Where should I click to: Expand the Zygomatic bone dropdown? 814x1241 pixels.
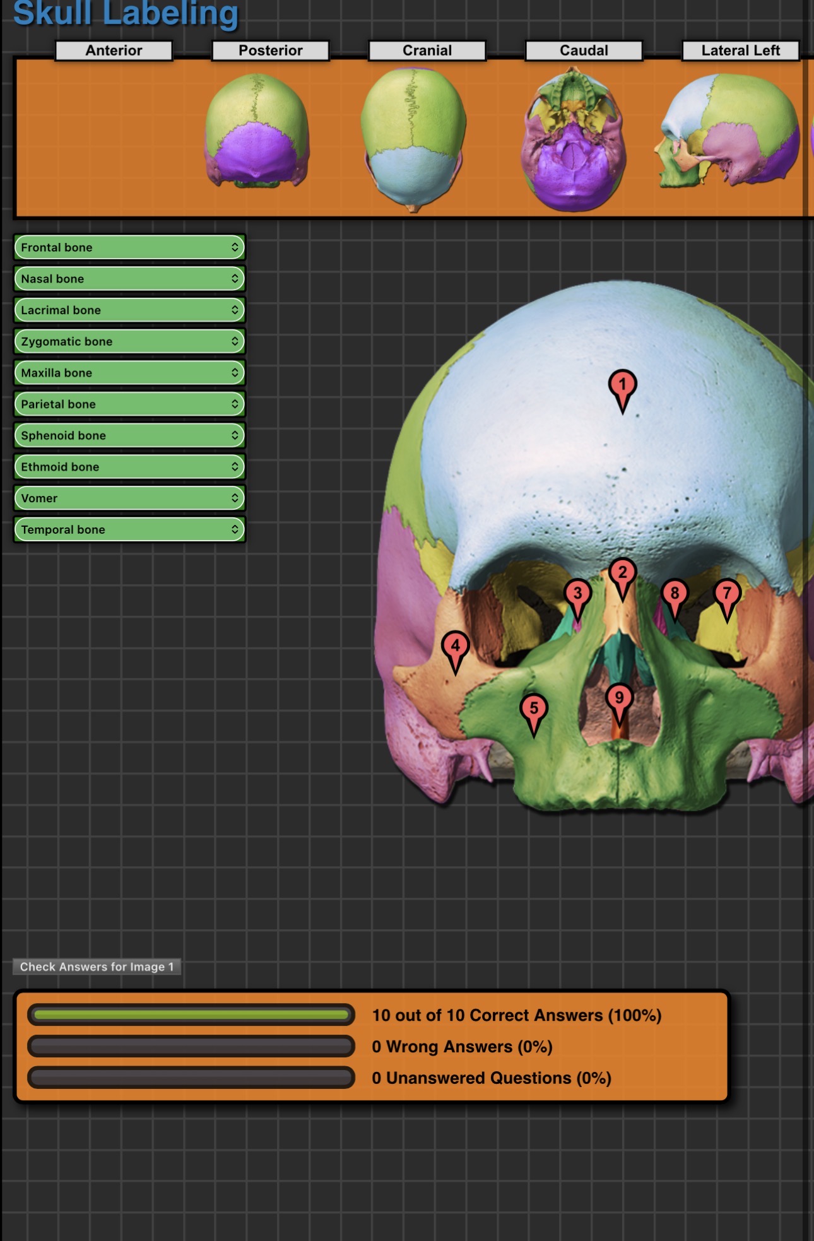point(129,341)
